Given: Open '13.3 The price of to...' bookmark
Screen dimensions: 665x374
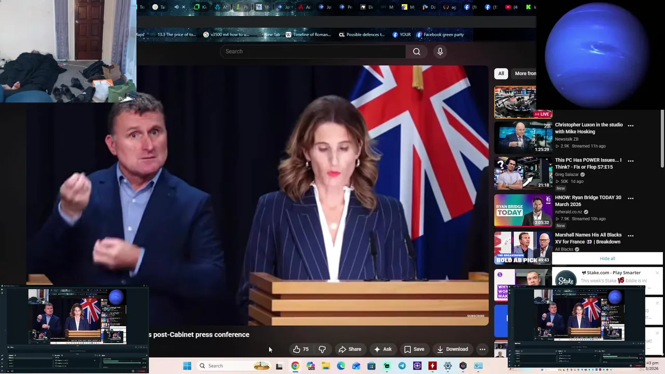Looking at the screenshot, I should click(174, 35).
